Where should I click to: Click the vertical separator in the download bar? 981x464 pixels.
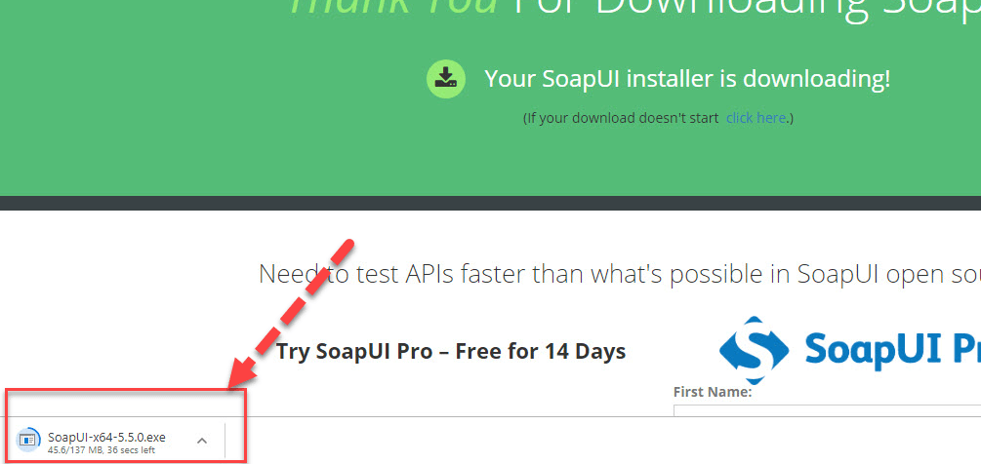[225, 441]
